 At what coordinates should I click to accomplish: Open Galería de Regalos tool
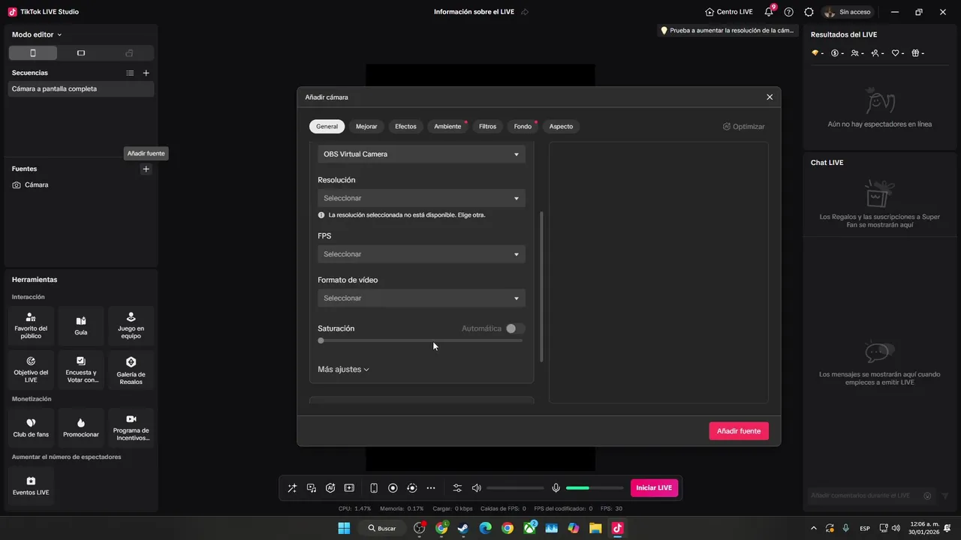131,370
